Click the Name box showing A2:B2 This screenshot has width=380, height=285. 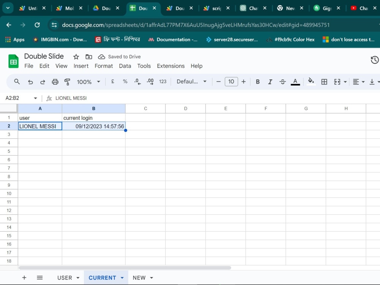pyautogui.click(x=13, y=98)
